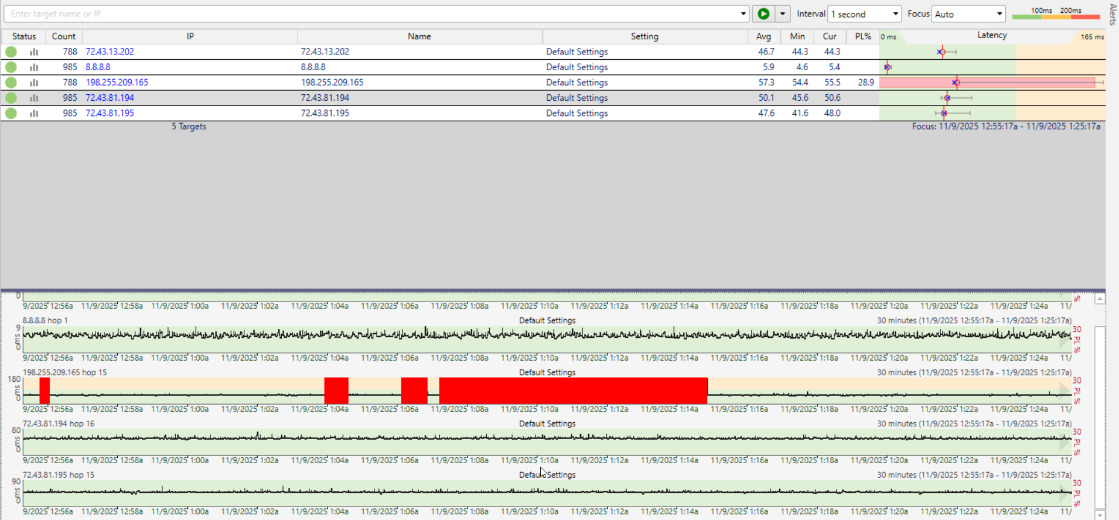Expand the arrow beside the Start button
The image size is (1119, 520).
tap(783, 13)
